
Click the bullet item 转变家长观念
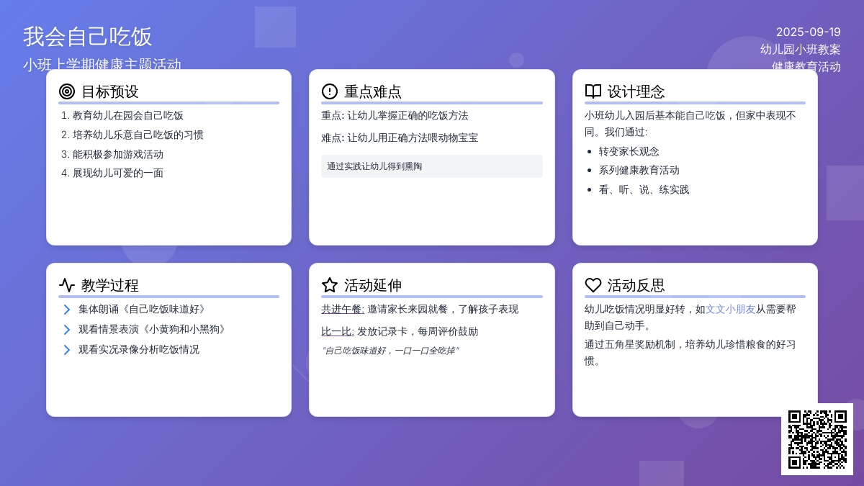coord(629,151)
